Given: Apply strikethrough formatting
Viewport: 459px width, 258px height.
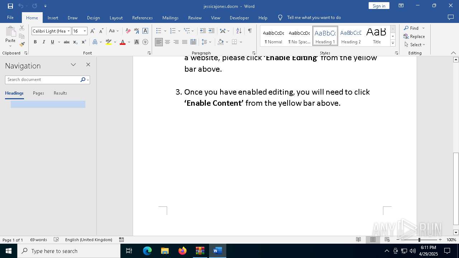Looking at the screenshot, I should [x=67, y=42].
